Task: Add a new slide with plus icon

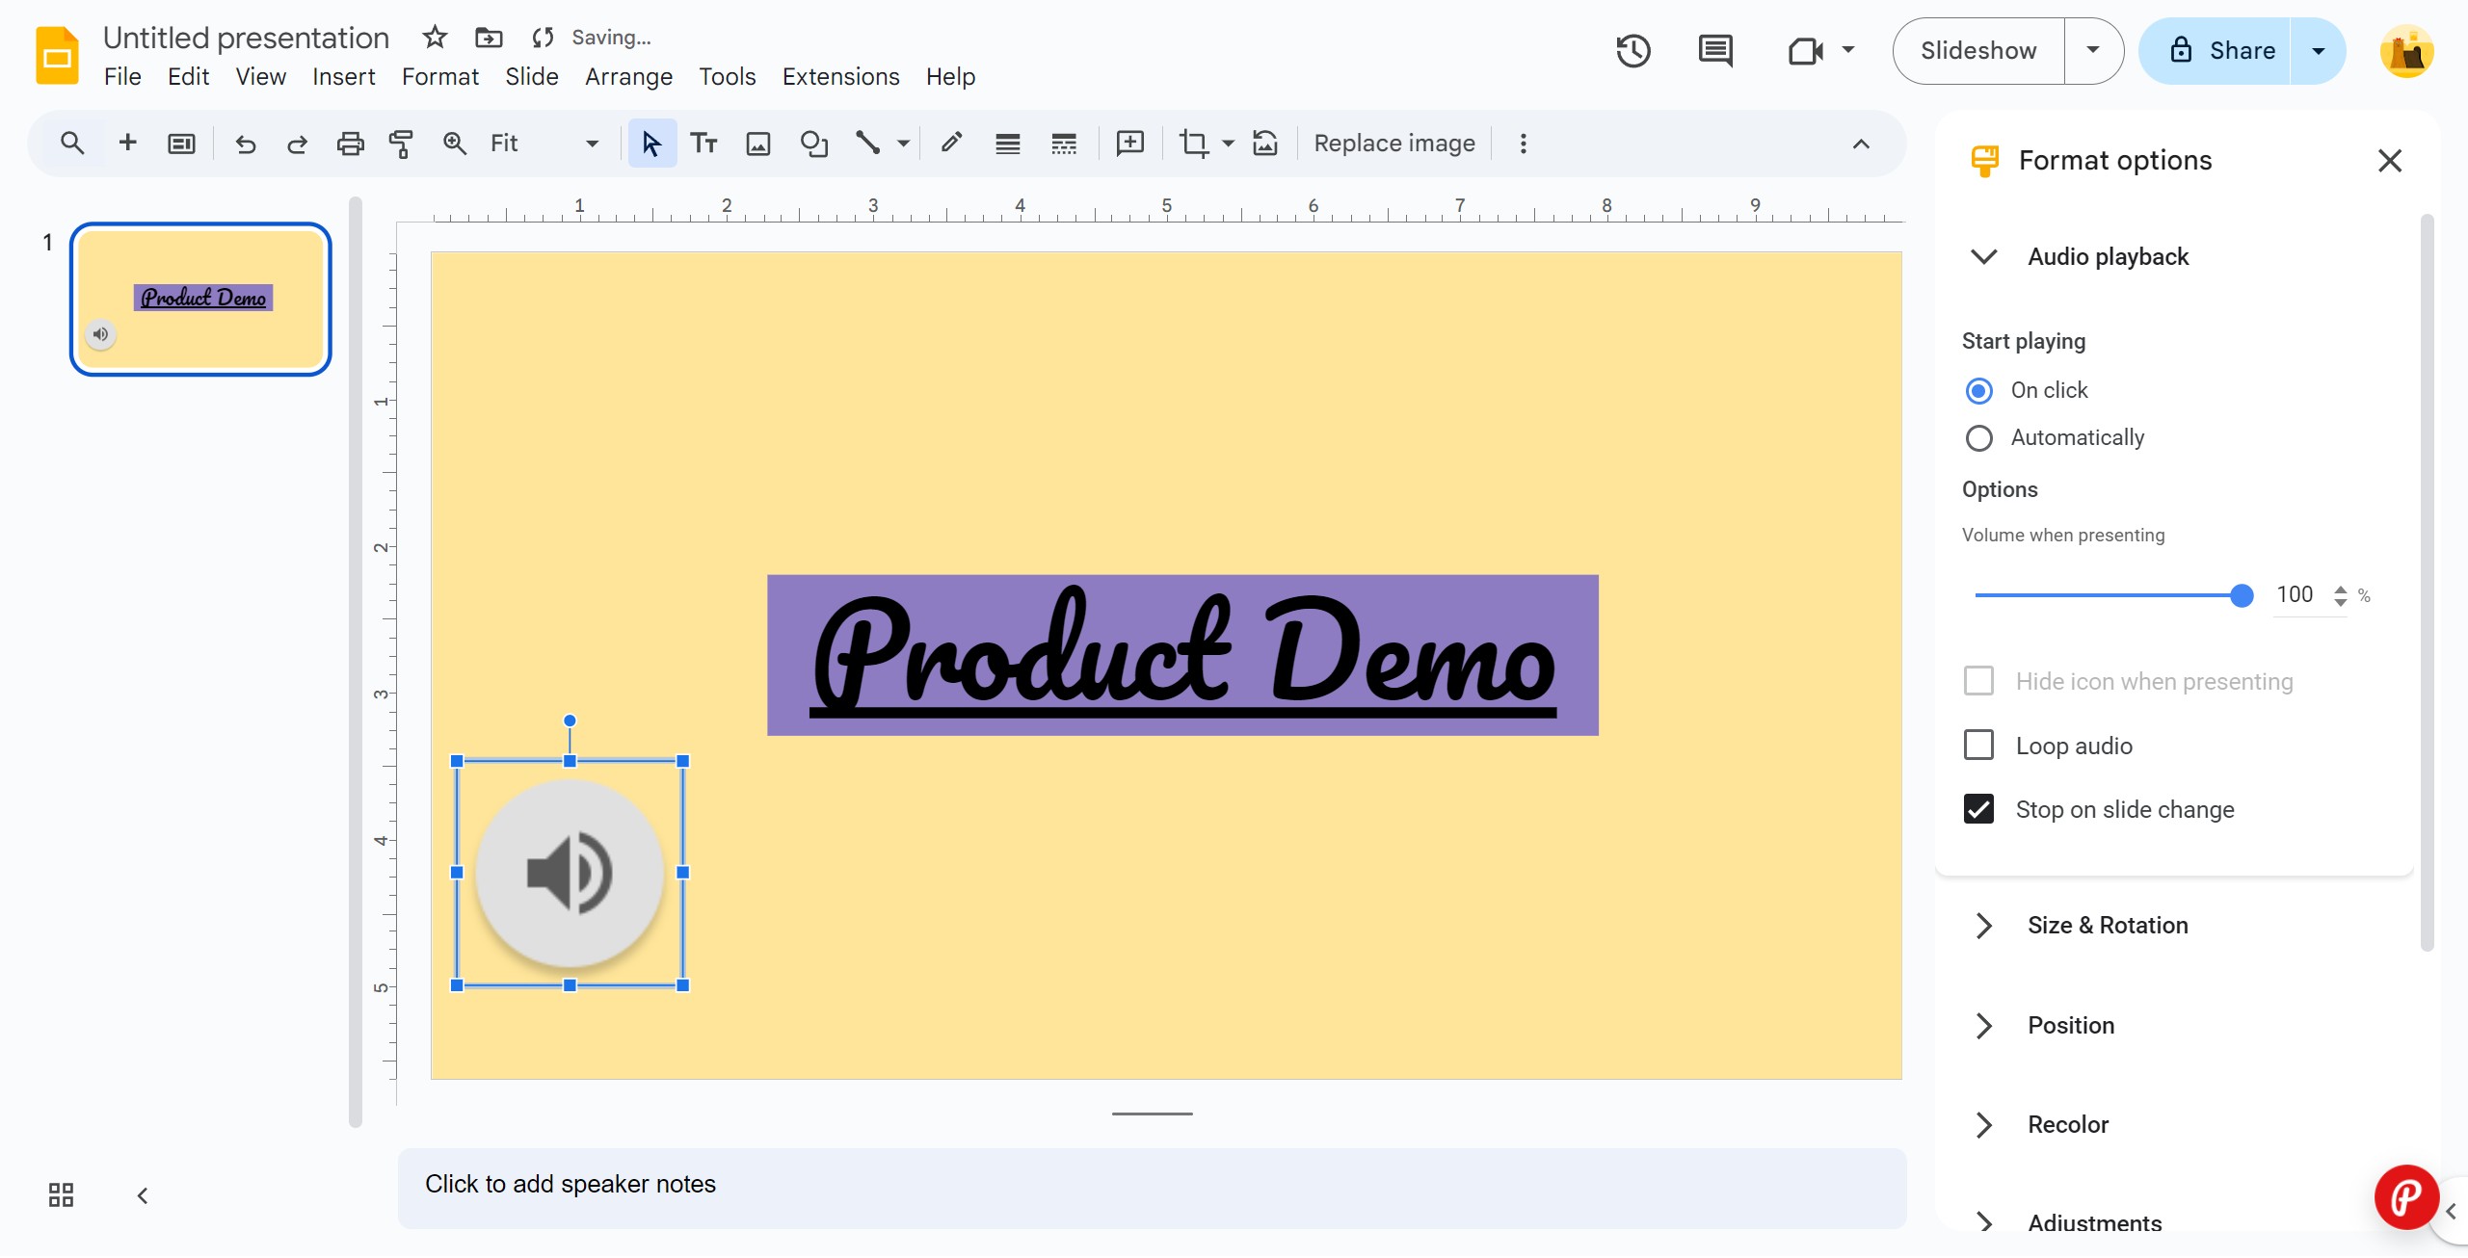Action: click(x=127, y=144)
